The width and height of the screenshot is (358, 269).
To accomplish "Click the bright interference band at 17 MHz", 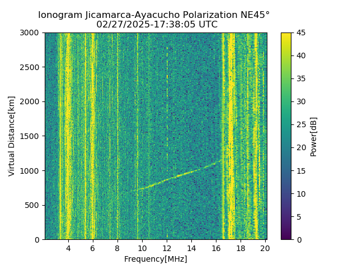I will click(231, 136).
